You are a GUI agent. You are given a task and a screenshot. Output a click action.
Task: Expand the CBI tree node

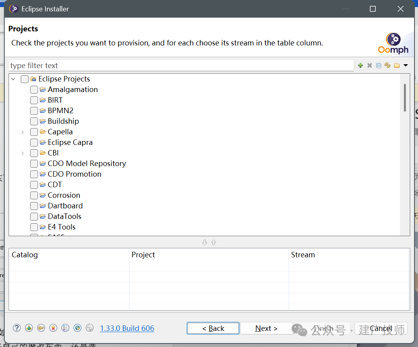coord(23,153)
